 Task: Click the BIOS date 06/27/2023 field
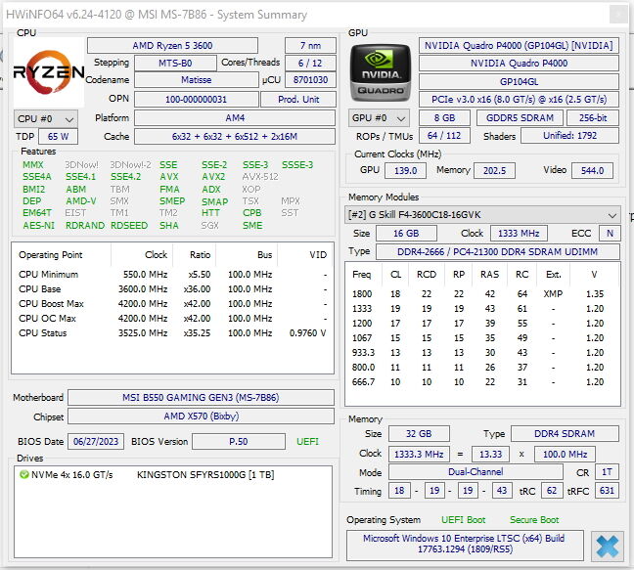[96, 442]
